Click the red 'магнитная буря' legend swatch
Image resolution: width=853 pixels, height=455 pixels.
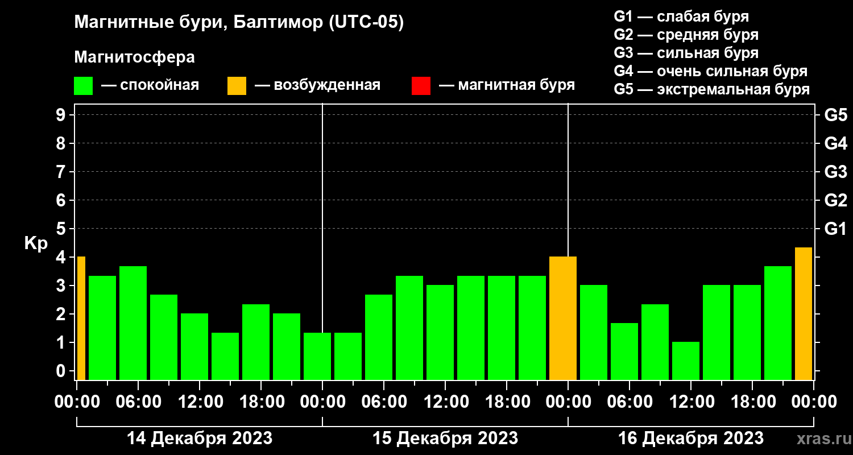(421, 86)
